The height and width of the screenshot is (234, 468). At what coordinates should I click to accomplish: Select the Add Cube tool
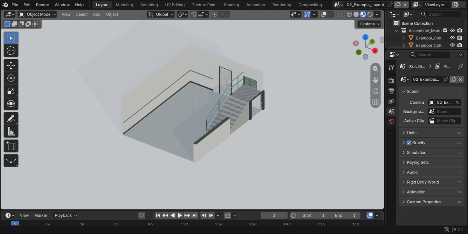point(11,146)
